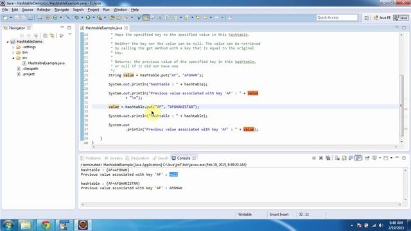Open the Display Selected Console dropdown arrow

click(x=380, y=158)
